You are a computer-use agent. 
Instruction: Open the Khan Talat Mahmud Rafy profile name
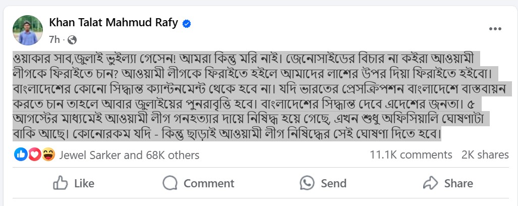pos(113,23)
